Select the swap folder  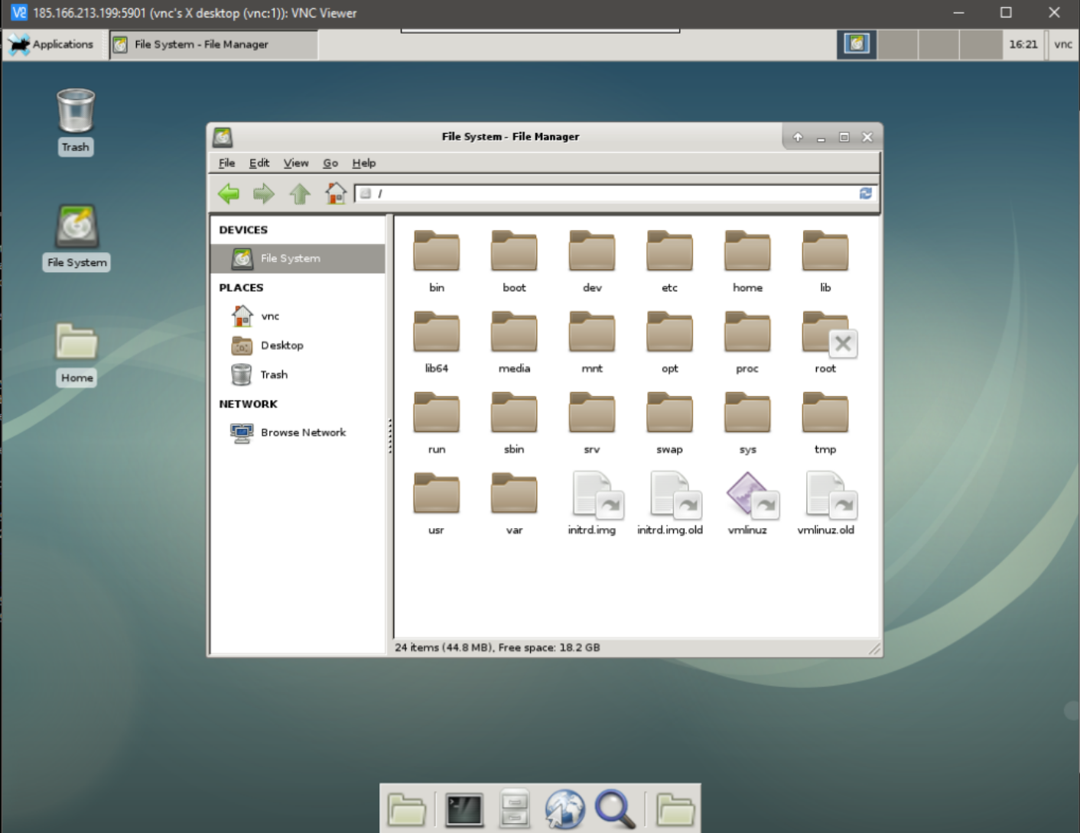669,423
